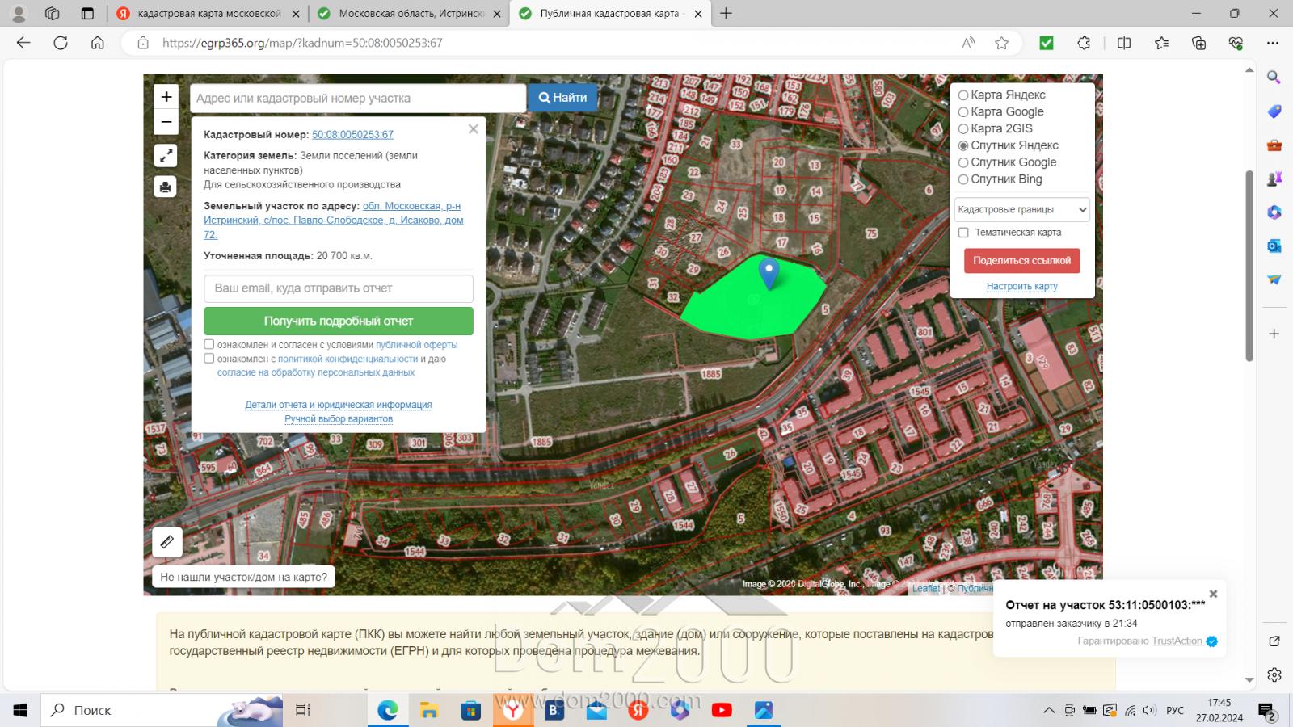The image size is (1293, 727).
Task: Open browser collections
Action: (1198, 43)
